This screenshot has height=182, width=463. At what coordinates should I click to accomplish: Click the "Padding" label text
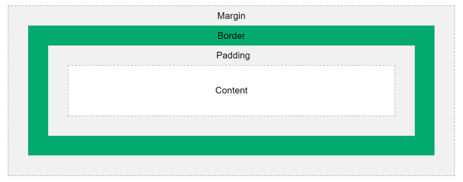[x=233, y=56]
